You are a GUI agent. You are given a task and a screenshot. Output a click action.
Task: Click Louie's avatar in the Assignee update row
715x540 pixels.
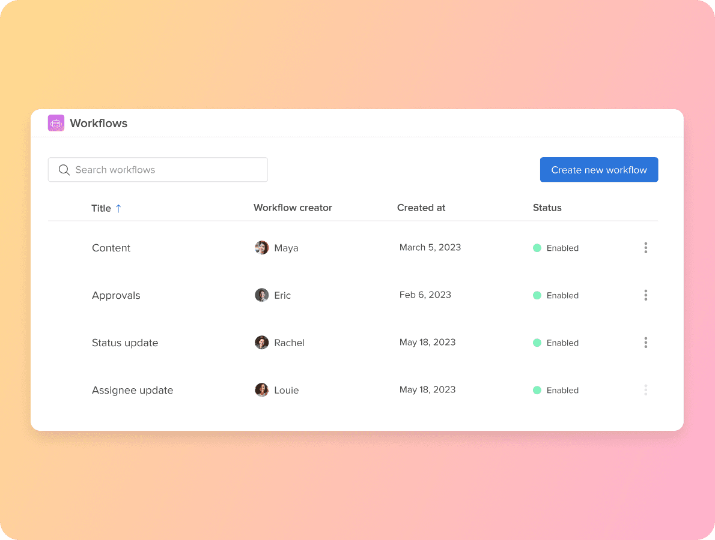pyautogui.click(x=262, y=389)
